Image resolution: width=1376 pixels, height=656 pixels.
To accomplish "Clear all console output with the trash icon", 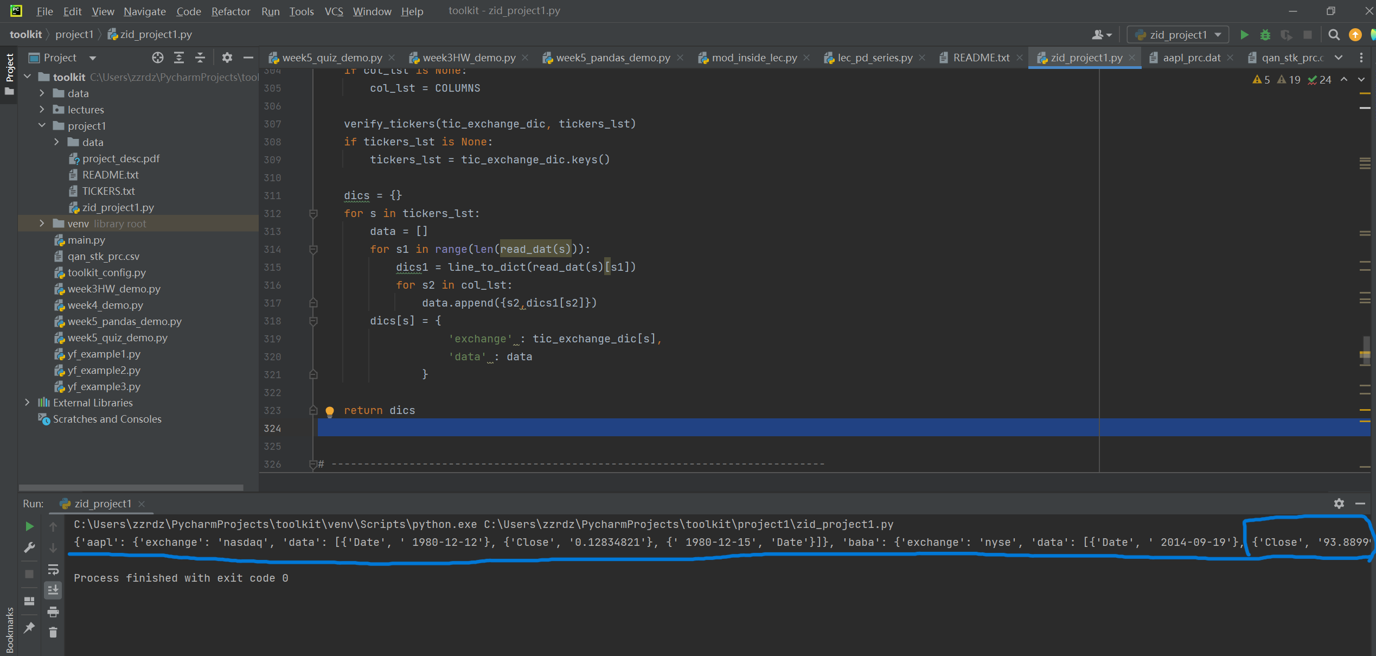I will coord(53,633).
